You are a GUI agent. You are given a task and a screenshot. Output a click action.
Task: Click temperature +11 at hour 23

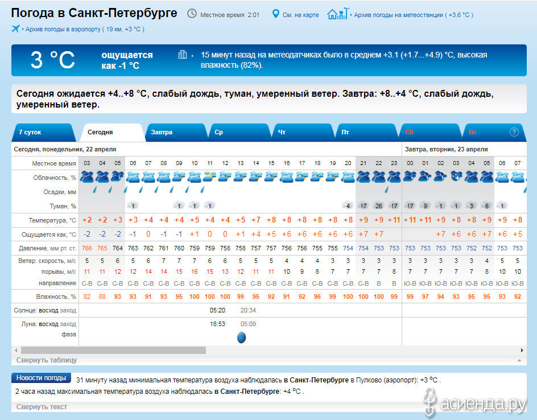tap(394, 220)
